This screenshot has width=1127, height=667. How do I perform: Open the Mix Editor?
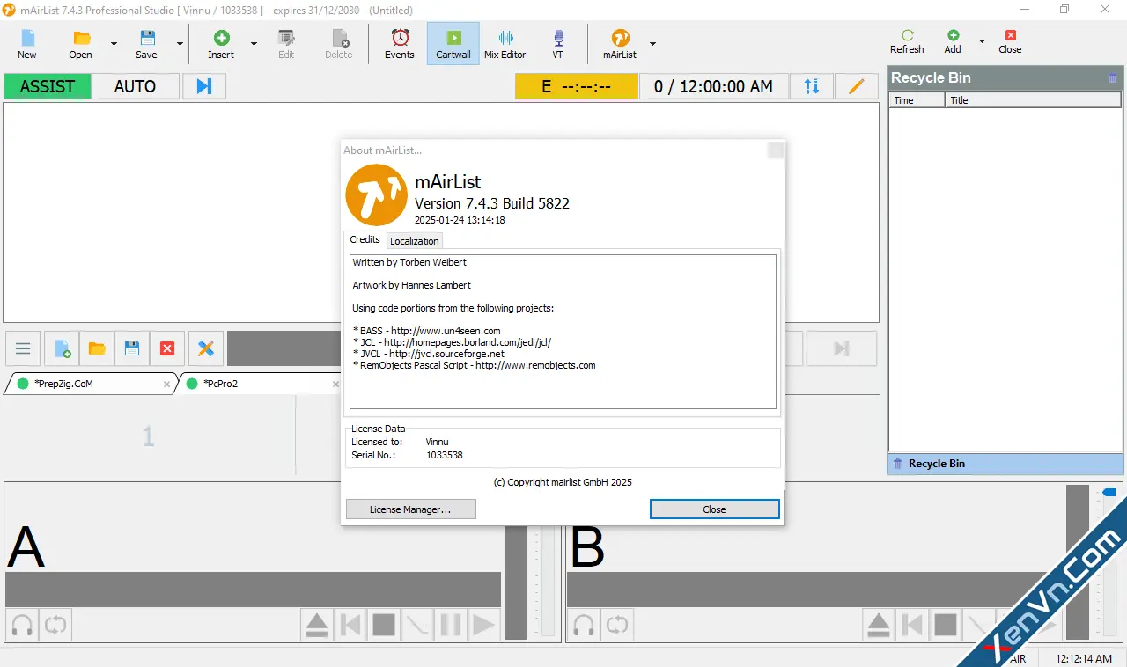[505, 43]
